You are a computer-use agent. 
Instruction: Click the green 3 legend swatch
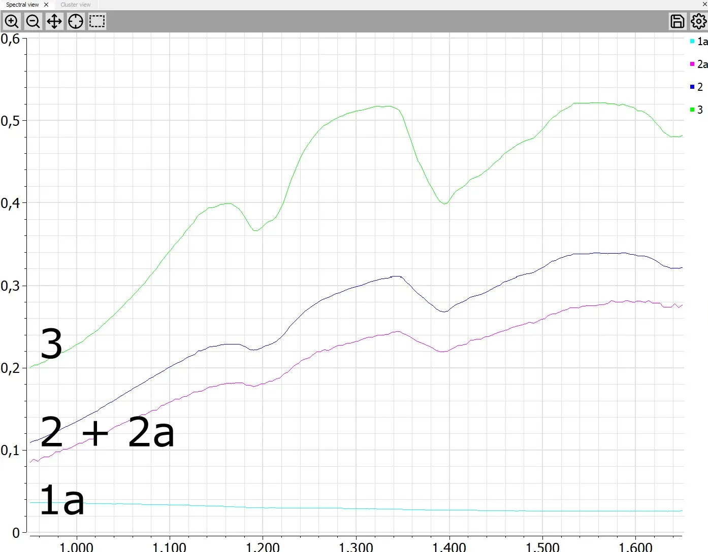(x=692, y=110)
